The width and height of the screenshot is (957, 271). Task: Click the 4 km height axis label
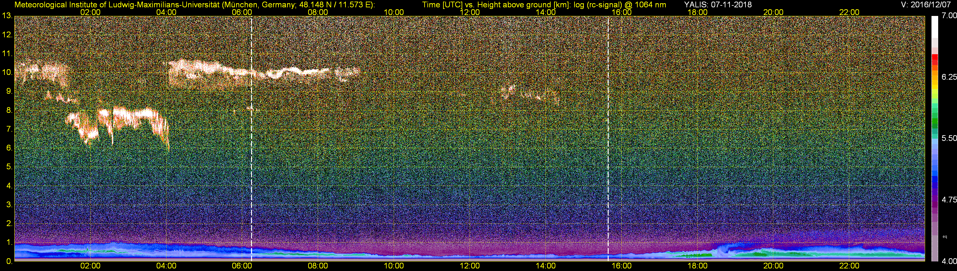[x=9, y=186]
